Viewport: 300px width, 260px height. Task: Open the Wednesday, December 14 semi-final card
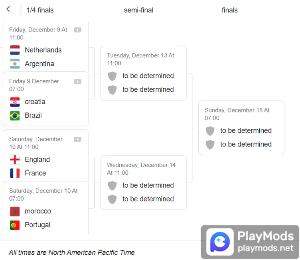(144, 183)
